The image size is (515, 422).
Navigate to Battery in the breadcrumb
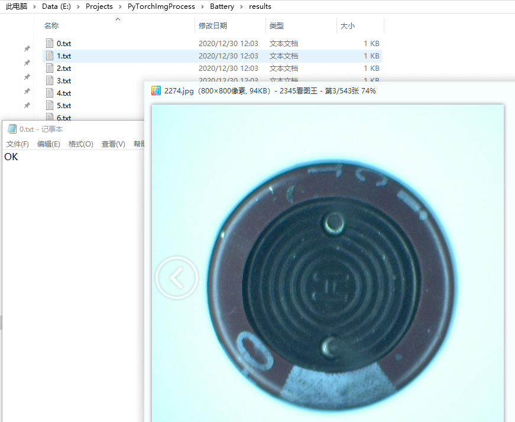222,7
